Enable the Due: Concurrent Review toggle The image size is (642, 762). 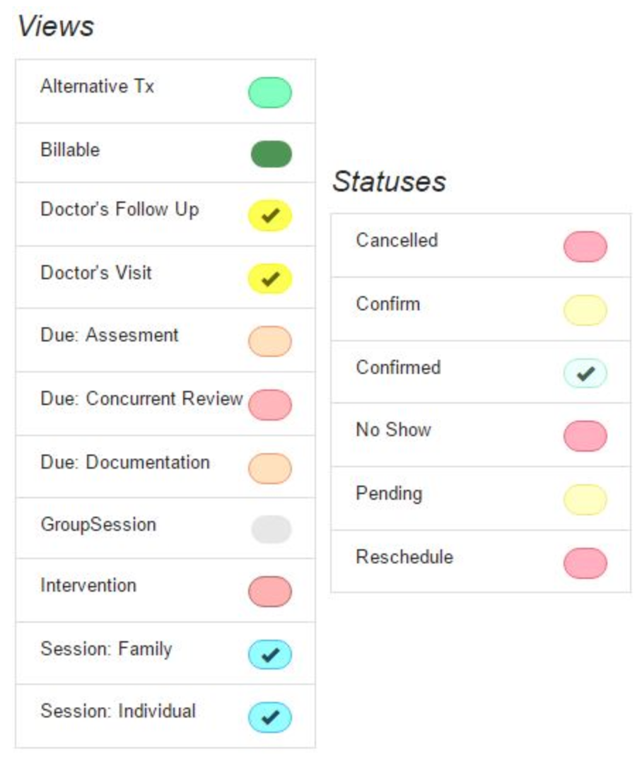269,404
